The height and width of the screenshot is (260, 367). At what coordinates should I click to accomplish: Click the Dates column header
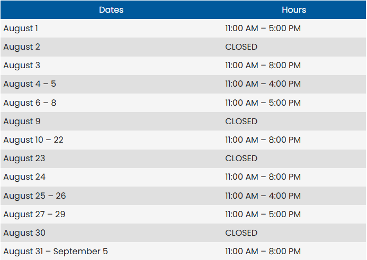pyautogui.click(x=111, y=10)
